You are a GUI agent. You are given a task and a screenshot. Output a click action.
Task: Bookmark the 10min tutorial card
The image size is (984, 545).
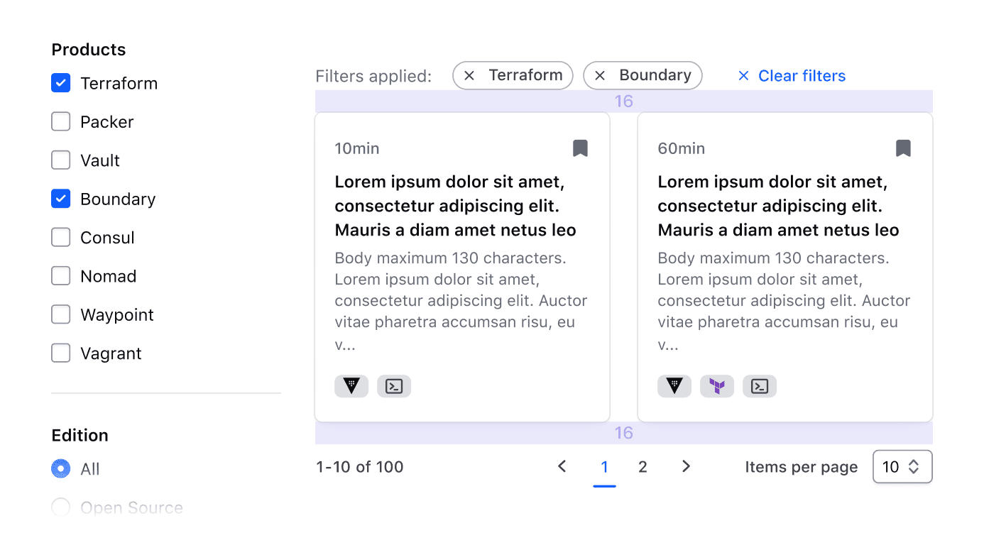[x=580, y=148]
